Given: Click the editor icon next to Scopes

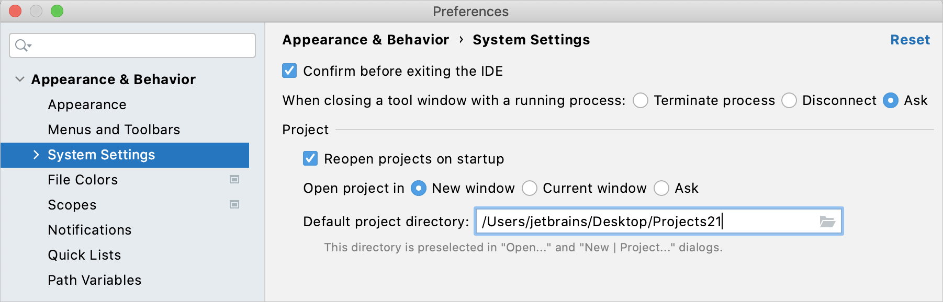Looking at the screenshot, I should pyautogui.click(x=234, y=205).
